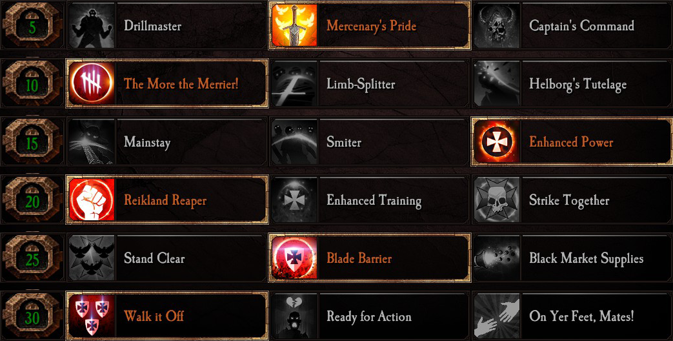Choose the Helborg's Tutelage talent

[572, 83]
